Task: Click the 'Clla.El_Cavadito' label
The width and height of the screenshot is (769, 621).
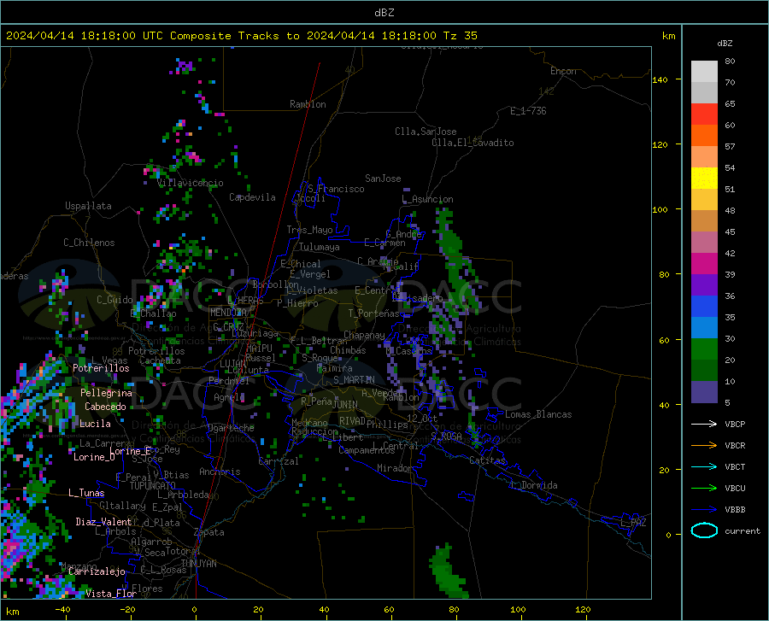Action: pyautogui.click(x=473, y=143)
